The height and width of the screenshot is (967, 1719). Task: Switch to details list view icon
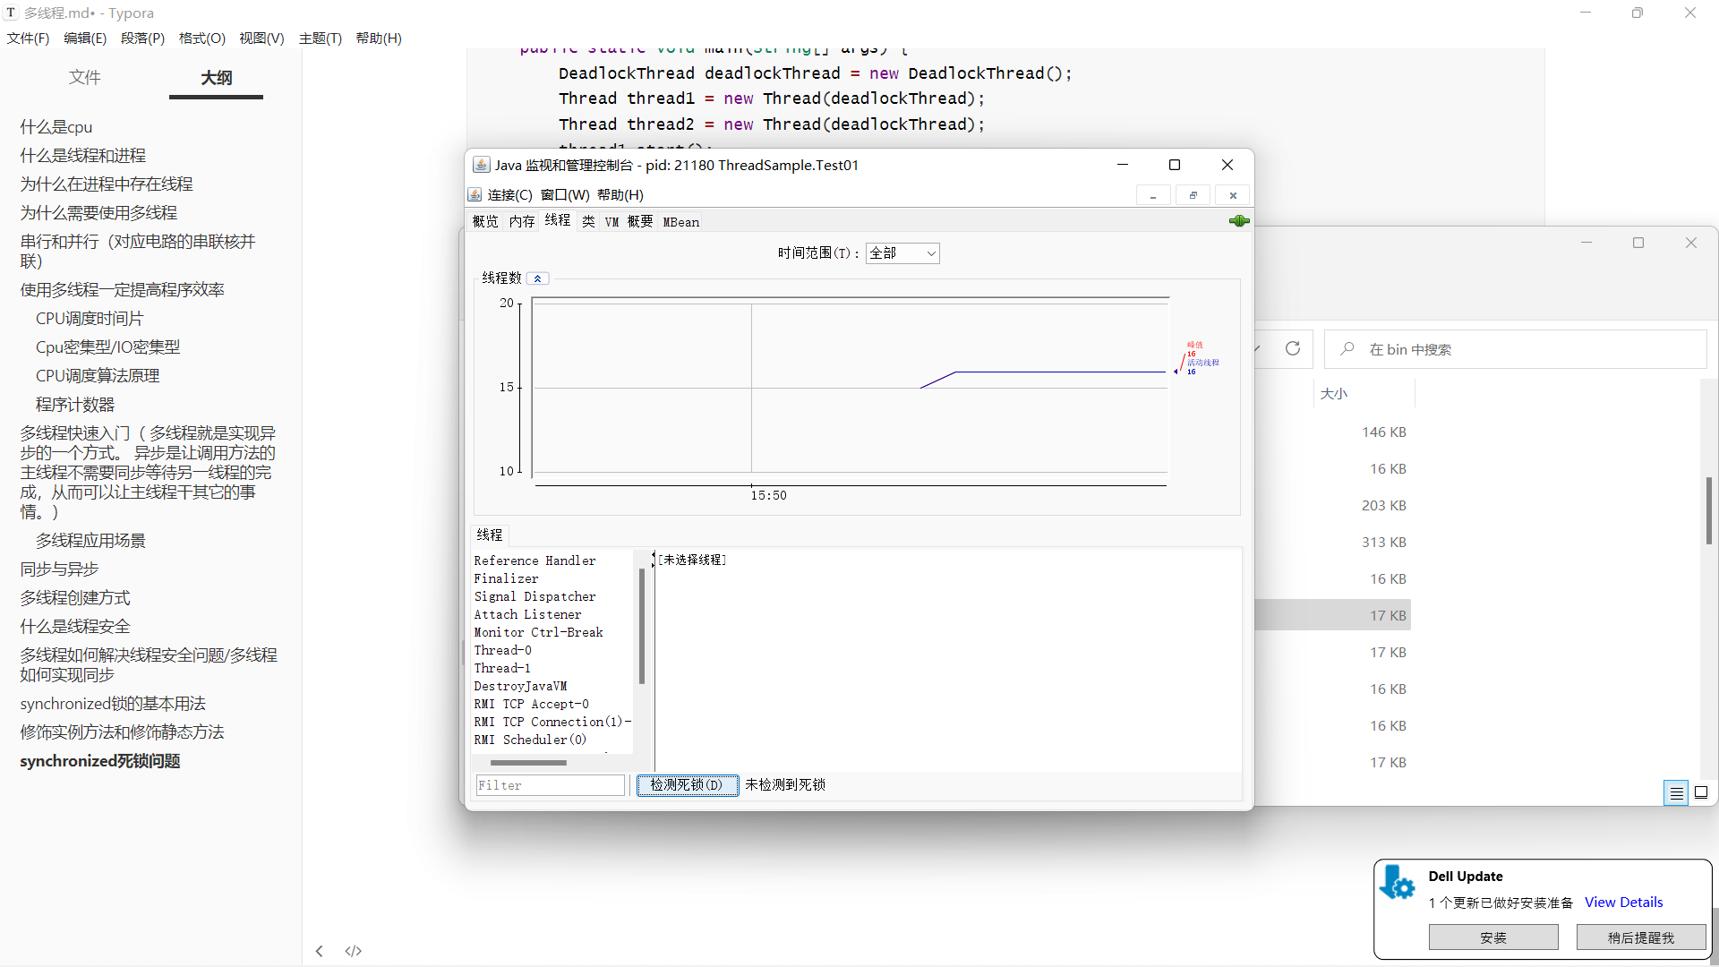[1676, 792]
